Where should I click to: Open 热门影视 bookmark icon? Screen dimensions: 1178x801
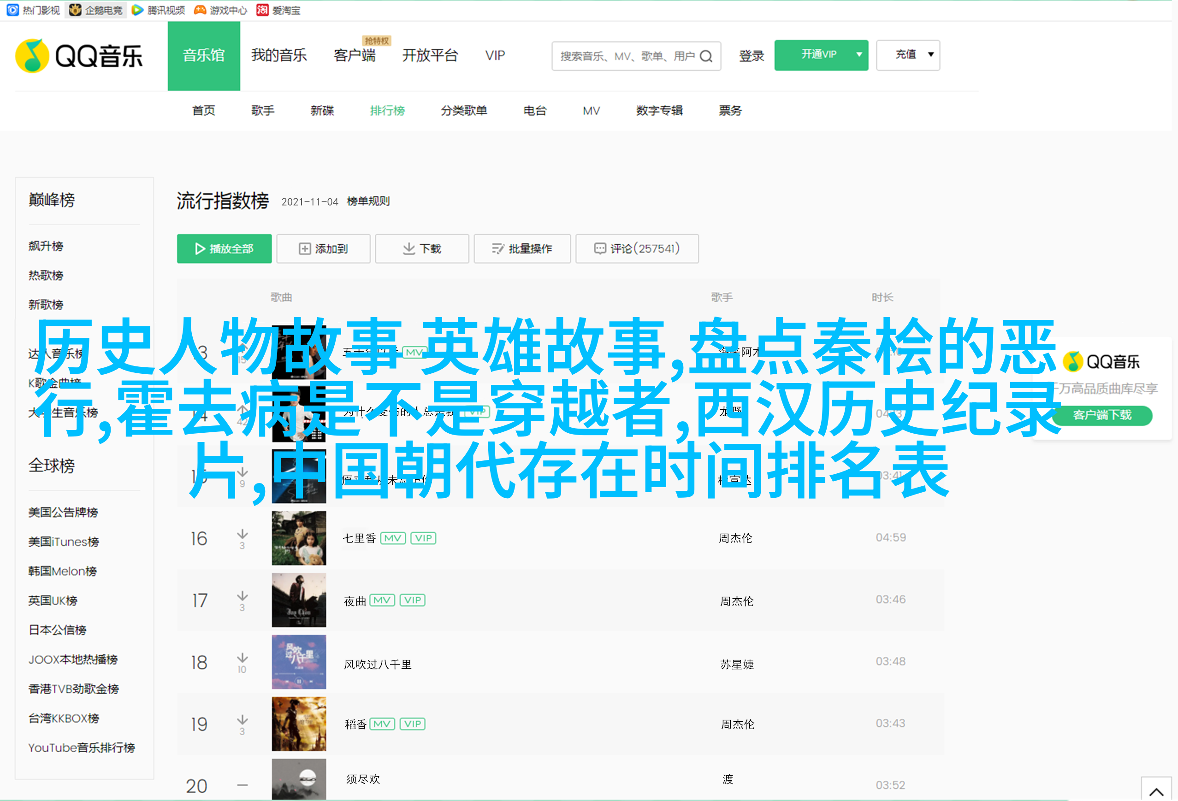pos(12,10)
